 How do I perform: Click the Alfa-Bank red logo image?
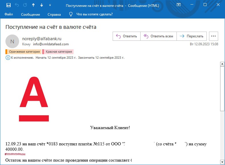tap(34, 99)
